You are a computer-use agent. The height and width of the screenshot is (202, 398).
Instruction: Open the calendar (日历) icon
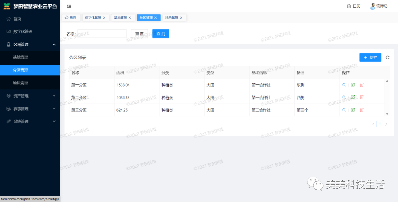tap(349, 6)
